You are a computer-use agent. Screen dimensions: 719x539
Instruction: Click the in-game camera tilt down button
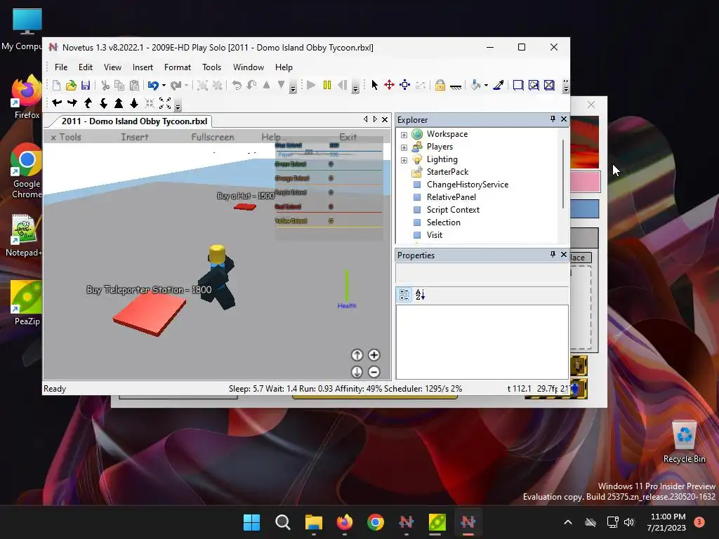tap(357, 372)
